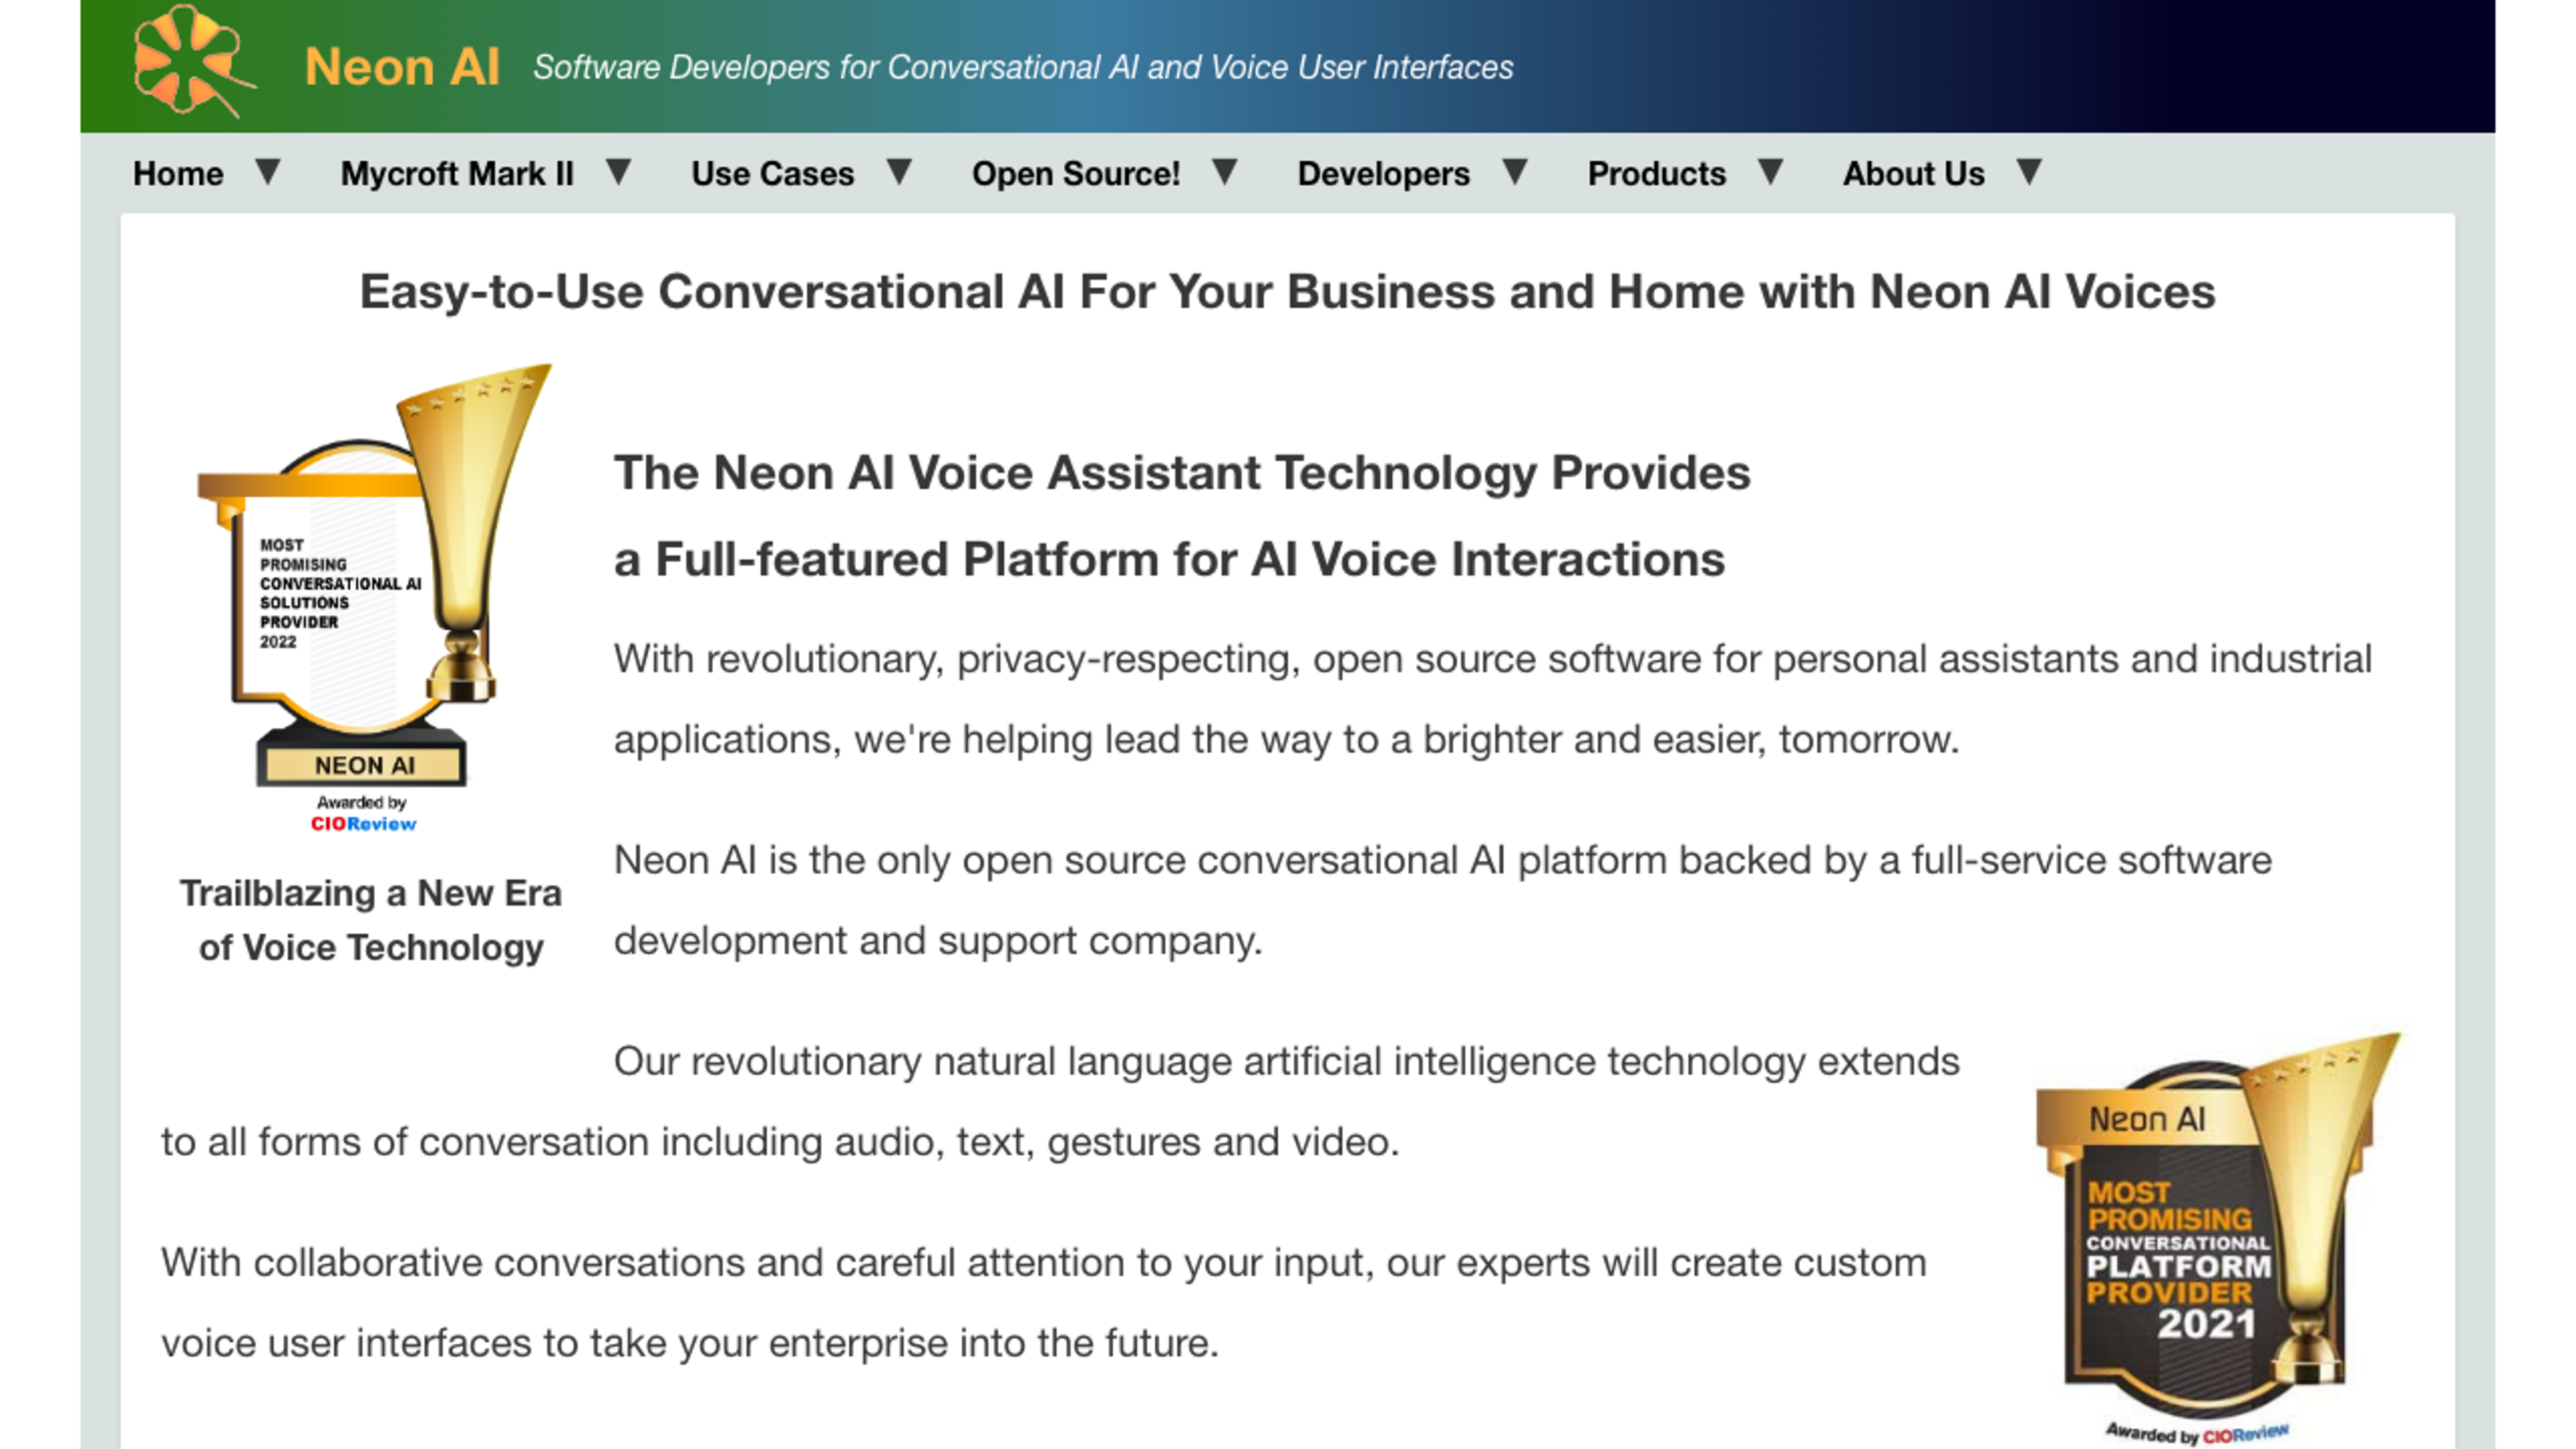Expand the Mycroft Mark II dropdown arrow
The height and width of the screenshot is (1449, 2576).
click(x=619, y=172)
